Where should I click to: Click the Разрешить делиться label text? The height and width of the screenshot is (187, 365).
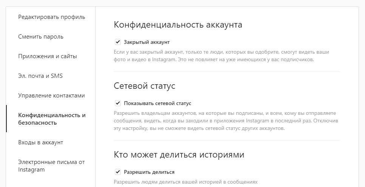coord(149,172)
